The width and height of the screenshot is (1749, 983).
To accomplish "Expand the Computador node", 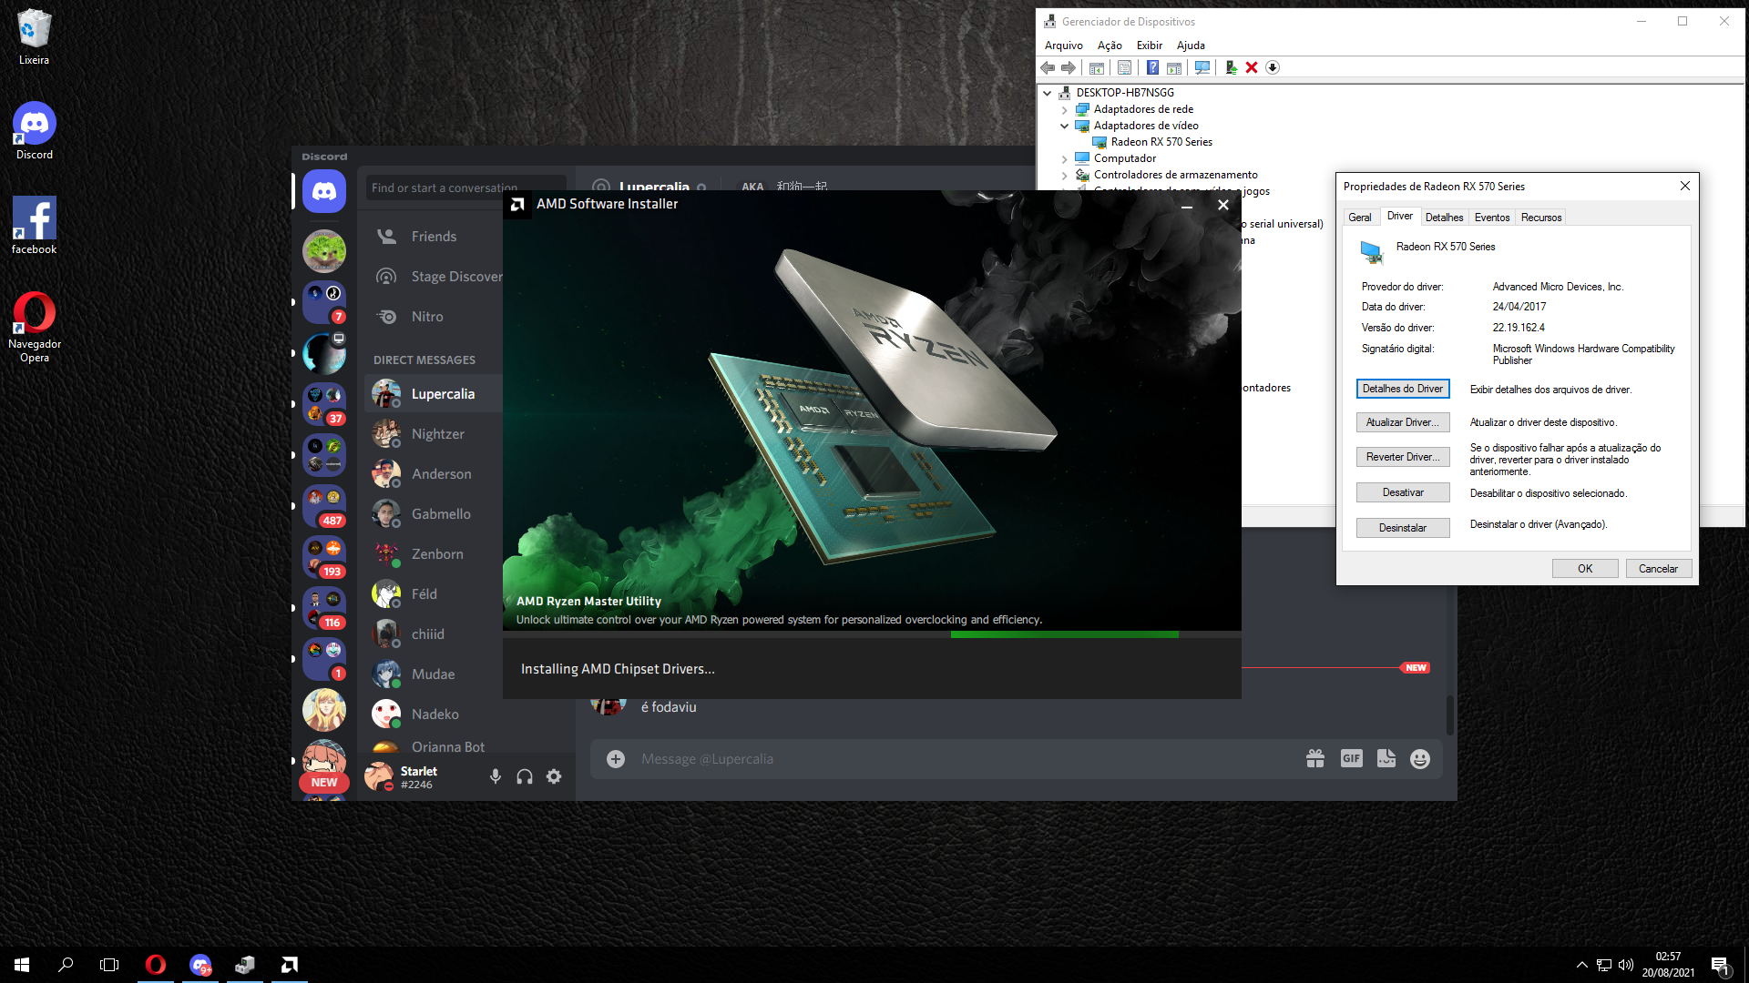I will (x=1064, y=158).
